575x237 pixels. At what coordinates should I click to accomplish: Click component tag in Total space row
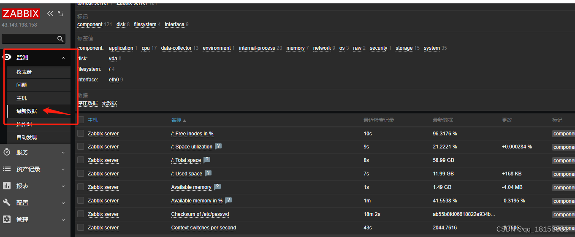point(564,161)
